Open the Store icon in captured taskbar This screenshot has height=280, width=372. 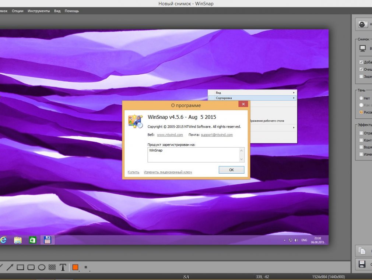click(32, 240)
